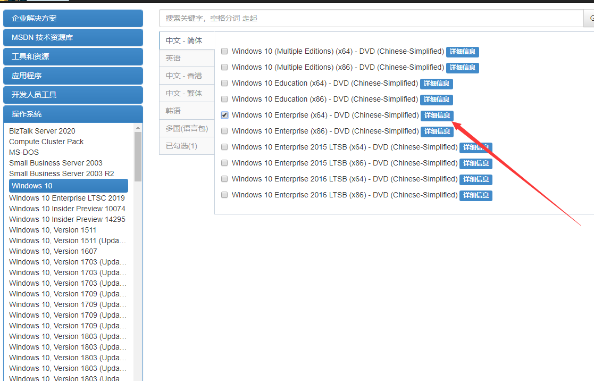This screenshot has height=381, width=594.
Task: View 详细信息 for Enterprise 2015 LTSB x86
Action: click(475, 164)
